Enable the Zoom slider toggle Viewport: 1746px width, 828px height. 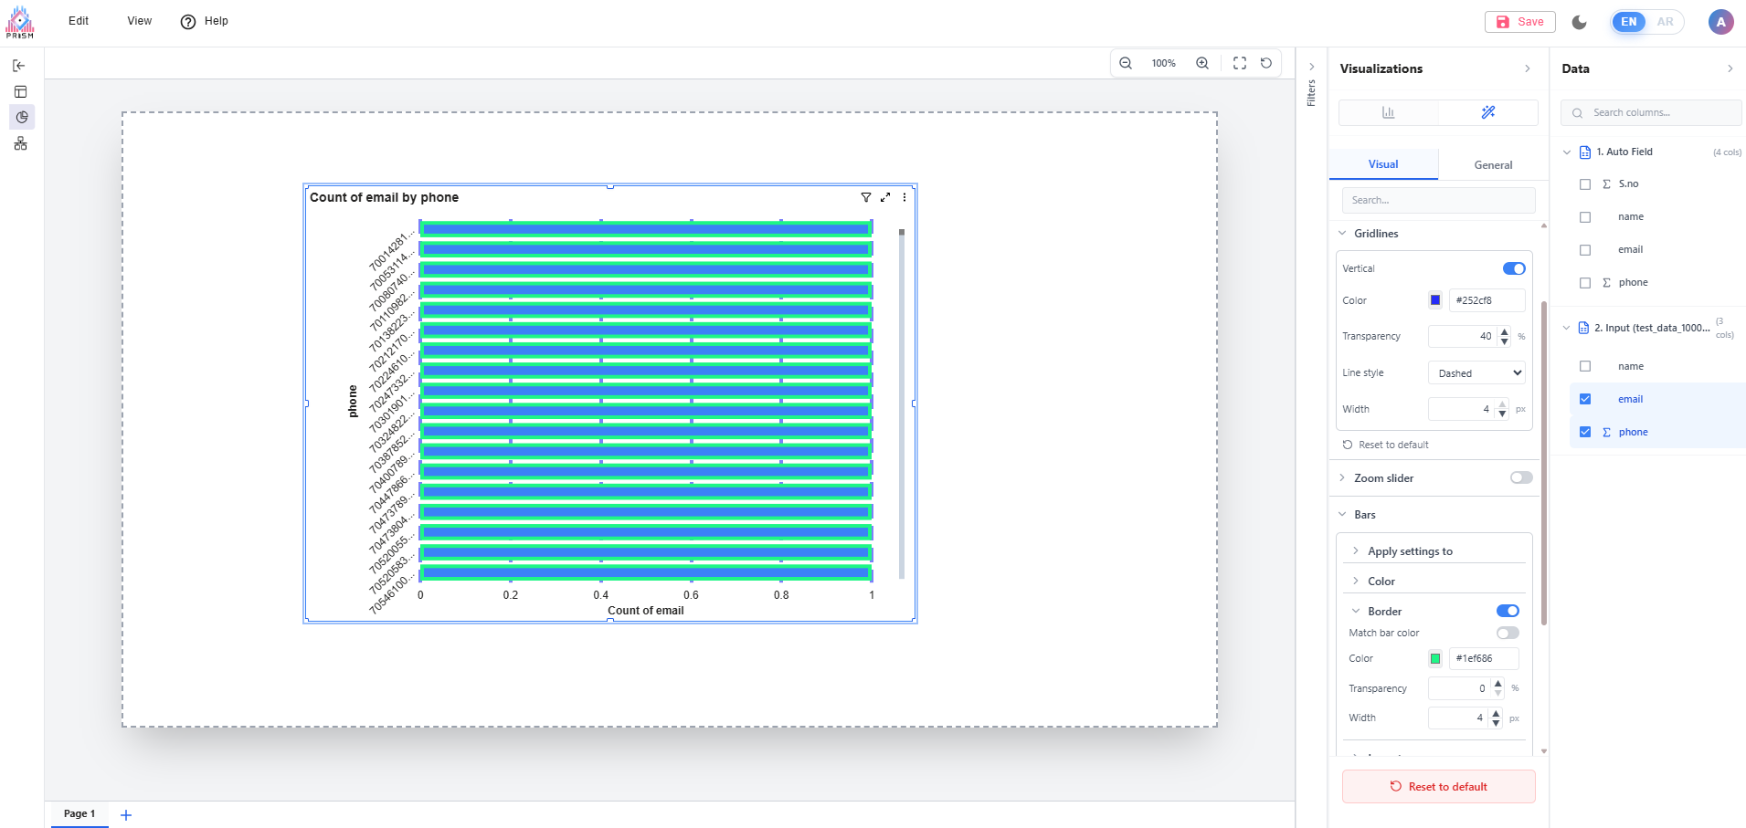[x=1521, y=477]
